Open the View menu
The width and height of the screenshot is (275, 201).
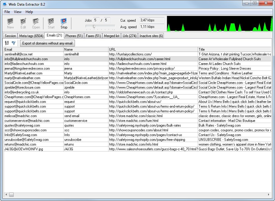pyautogui.click(x=18, y=12)
